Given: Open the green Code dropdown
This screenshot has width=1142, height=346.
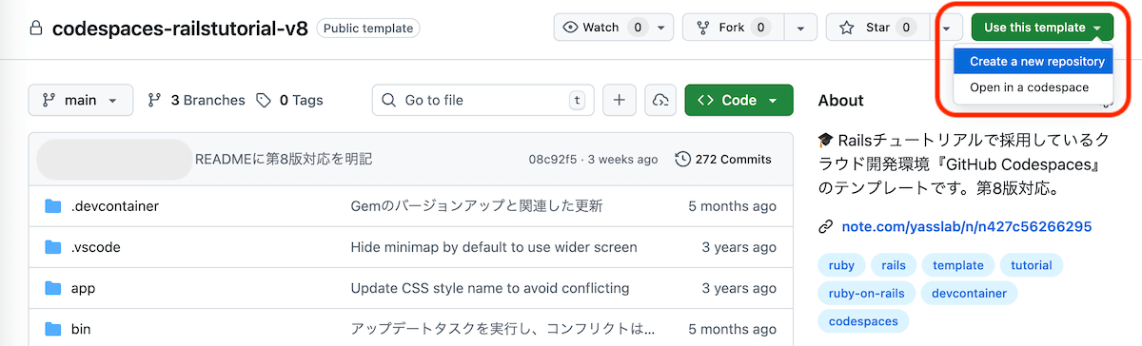Looking at the screenshot, I should 738,100.
